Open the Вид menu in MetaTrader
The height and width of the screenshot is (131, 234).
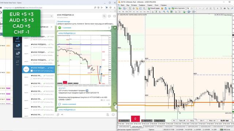[x=128, y=5]
